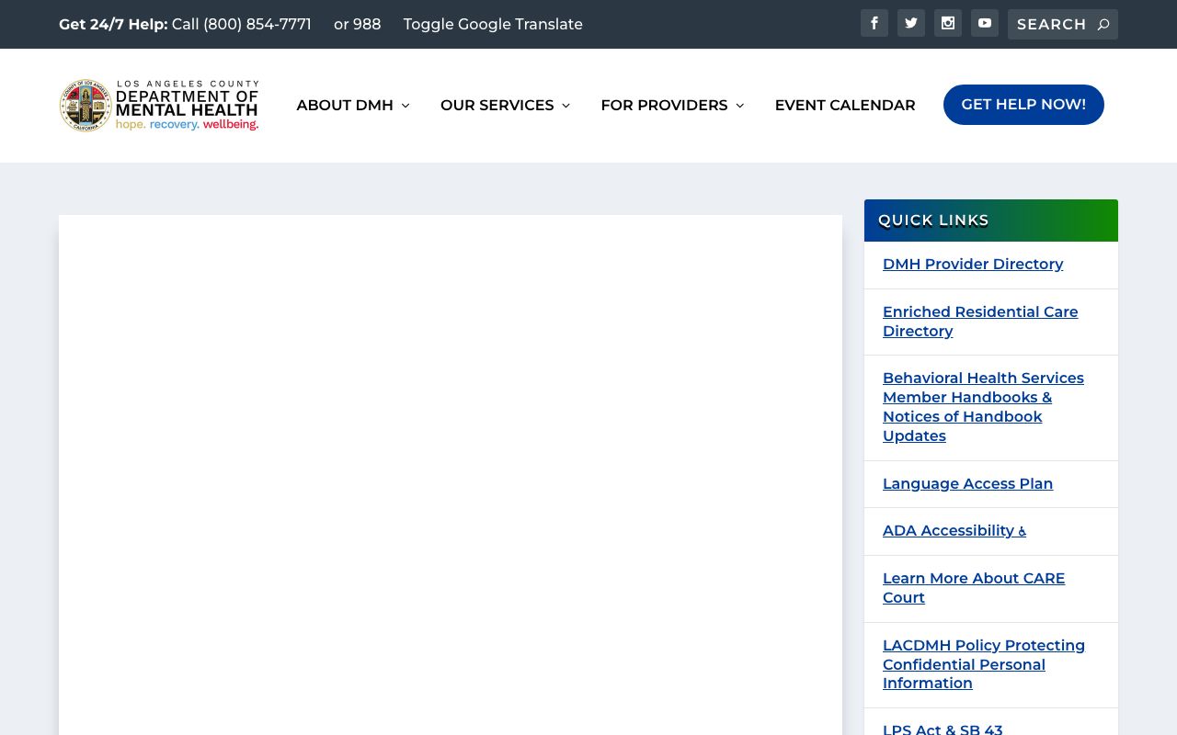Open the Language Access Plan link
This screenshot has width=1177, height=735.
pyautogui.click(x=967, y=483)
